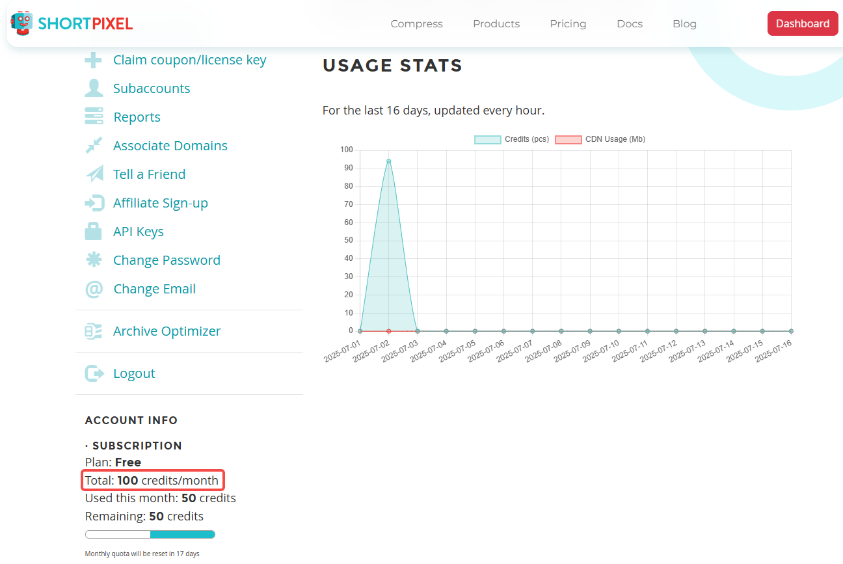Open the Compress menu item
The height and width of the screenshot is (564, 843).
click(416, 23)
